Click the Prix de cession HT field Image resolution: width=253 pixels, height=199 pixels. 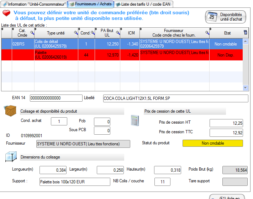[x=226, y=123]
